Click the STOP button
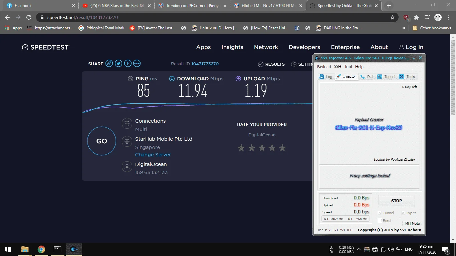 point(397,201)
